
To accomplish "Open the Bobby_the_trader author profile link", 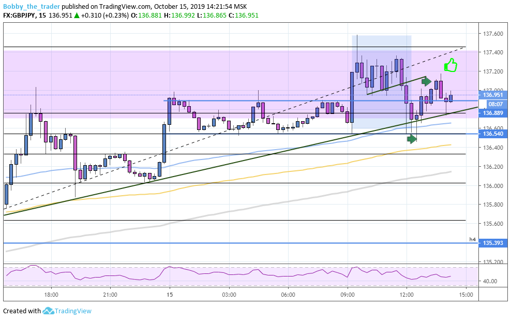I will point(32,7).
